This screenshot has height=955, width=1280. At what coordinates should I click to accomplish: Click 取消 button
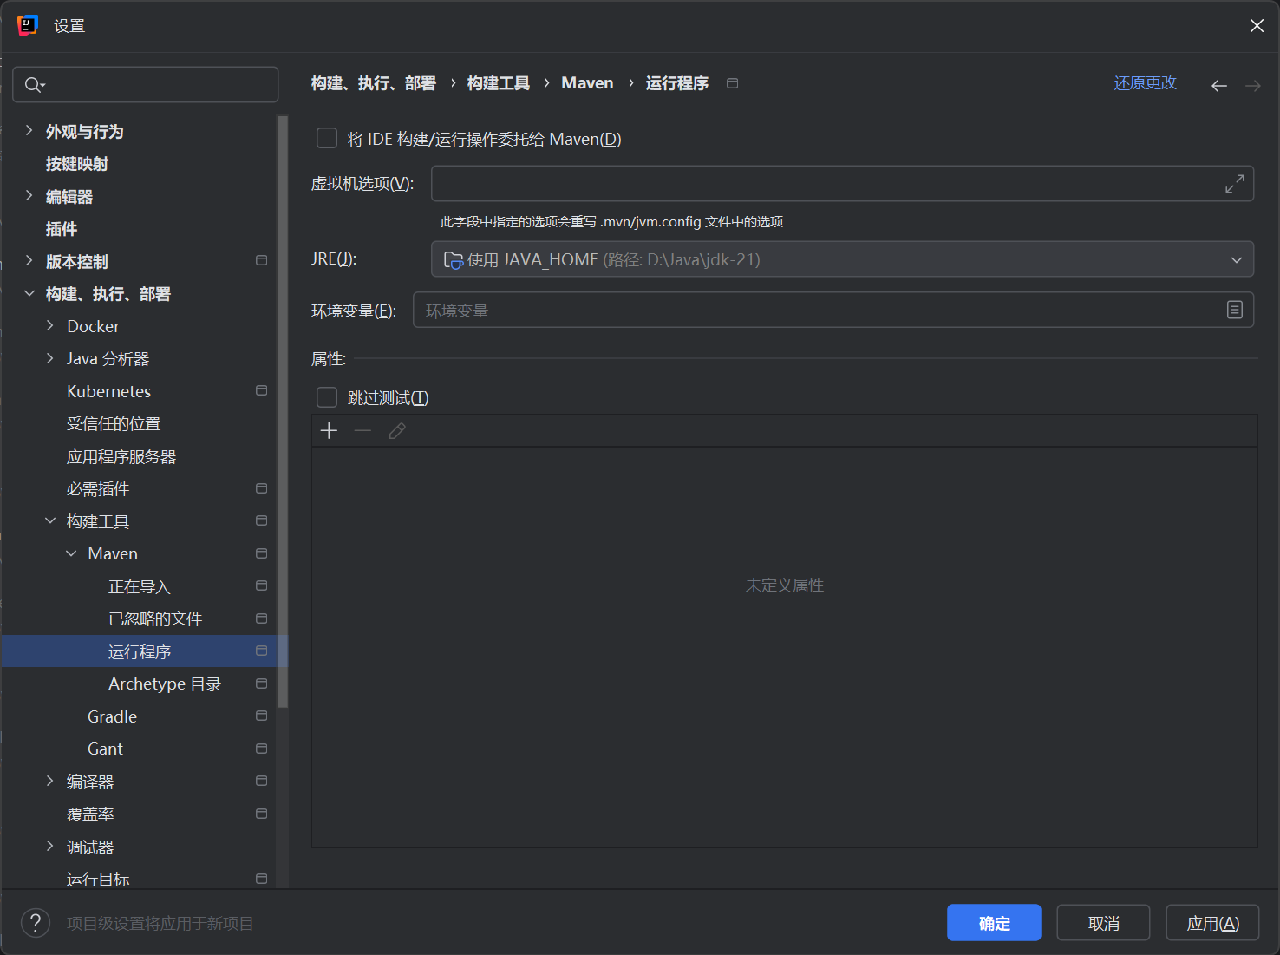(1103, 923)
